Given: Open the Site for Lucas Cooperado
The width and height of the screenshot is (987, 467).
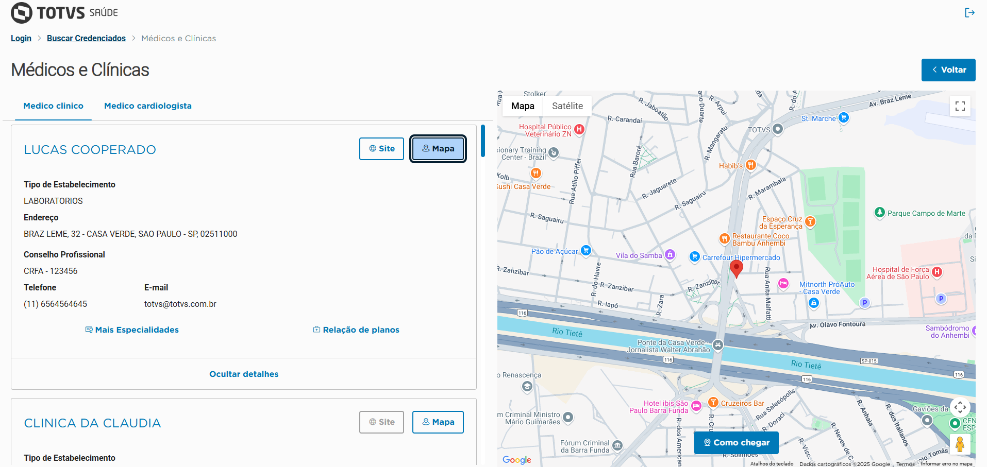Looking at the screenshot, I should (381, 149).
